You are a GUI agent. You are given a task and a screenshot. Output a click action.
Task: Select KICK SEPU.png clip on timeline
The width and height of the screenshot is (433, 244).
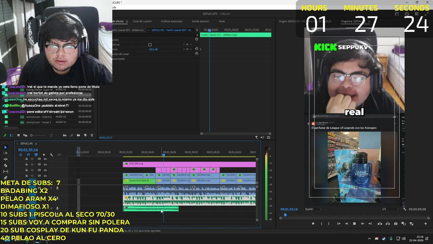pos(189,164)
